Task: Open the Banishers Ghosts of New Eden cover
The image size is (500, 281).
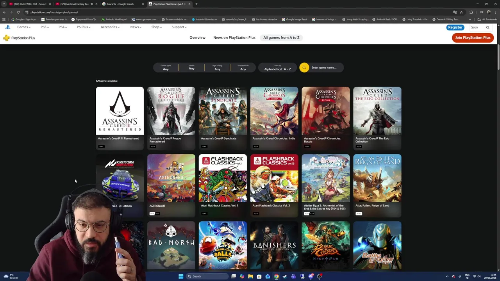Action: [x=274, y=245]
